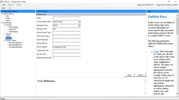Select the highlighted Actions tree item
The height and width of the screenshot is (100, 179).
[9, 38]
